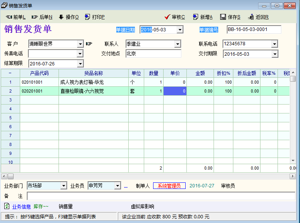
Task: Click the document number (单据编号) field
Action: pos(254,30)
